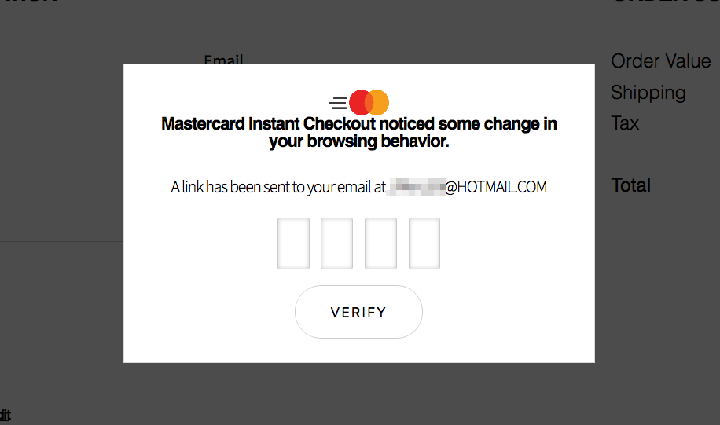Click the speed lines beside Mastercard logo
The height and width of the screenshot is (425, 720).
coord(339,103)
